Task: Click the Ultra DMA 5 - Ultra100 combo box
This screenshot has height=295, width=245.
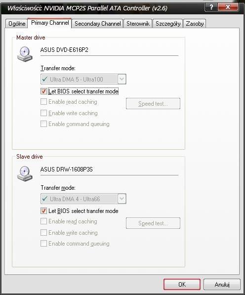Action: coord(83,79)
